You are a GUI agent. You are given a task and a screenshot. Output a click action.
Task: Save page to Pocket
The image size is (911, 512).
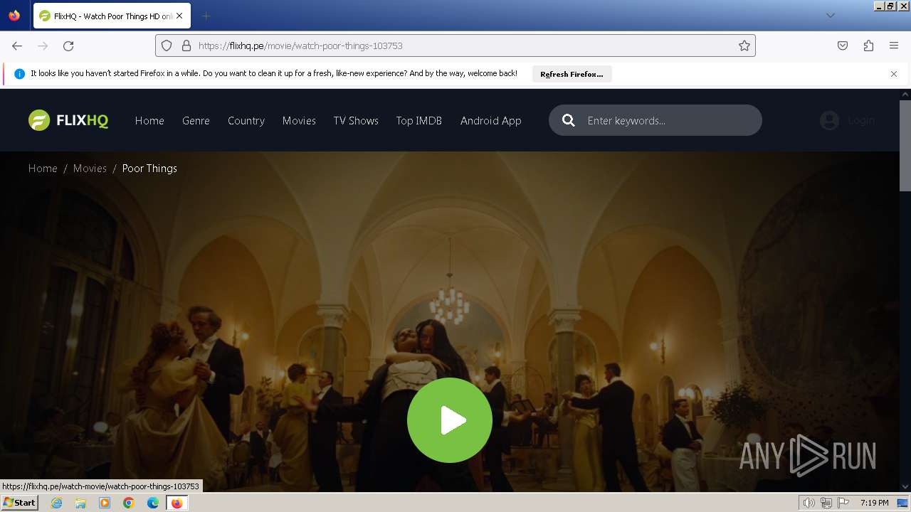[843, 46]
